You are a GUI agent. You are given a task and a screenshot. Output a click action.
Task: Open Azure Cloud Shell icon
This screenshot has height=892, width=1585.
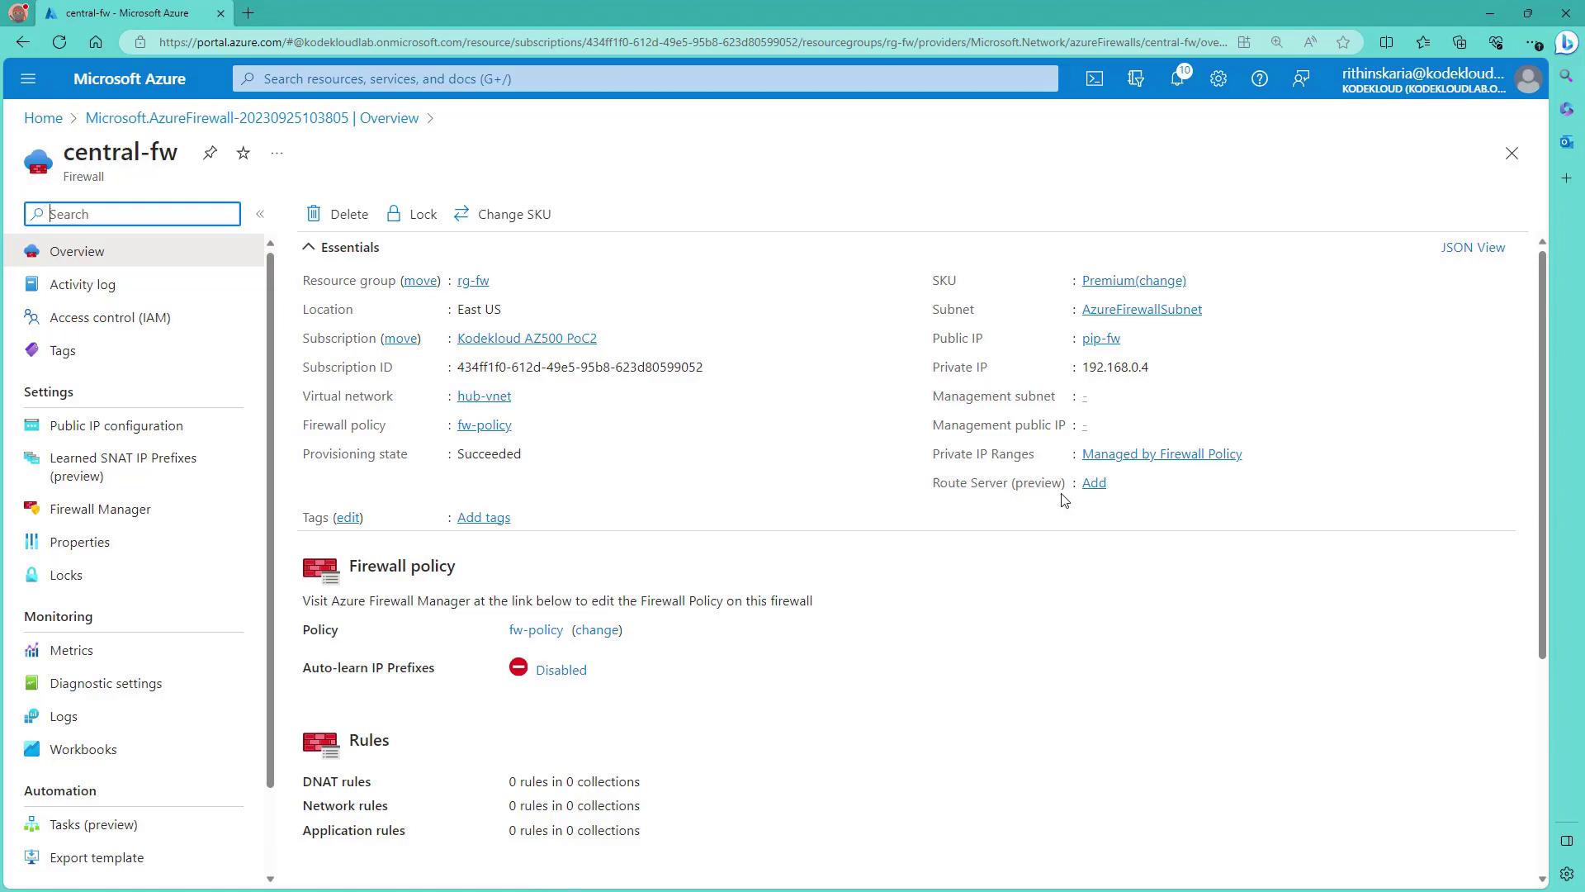[x=1094, y=79]
